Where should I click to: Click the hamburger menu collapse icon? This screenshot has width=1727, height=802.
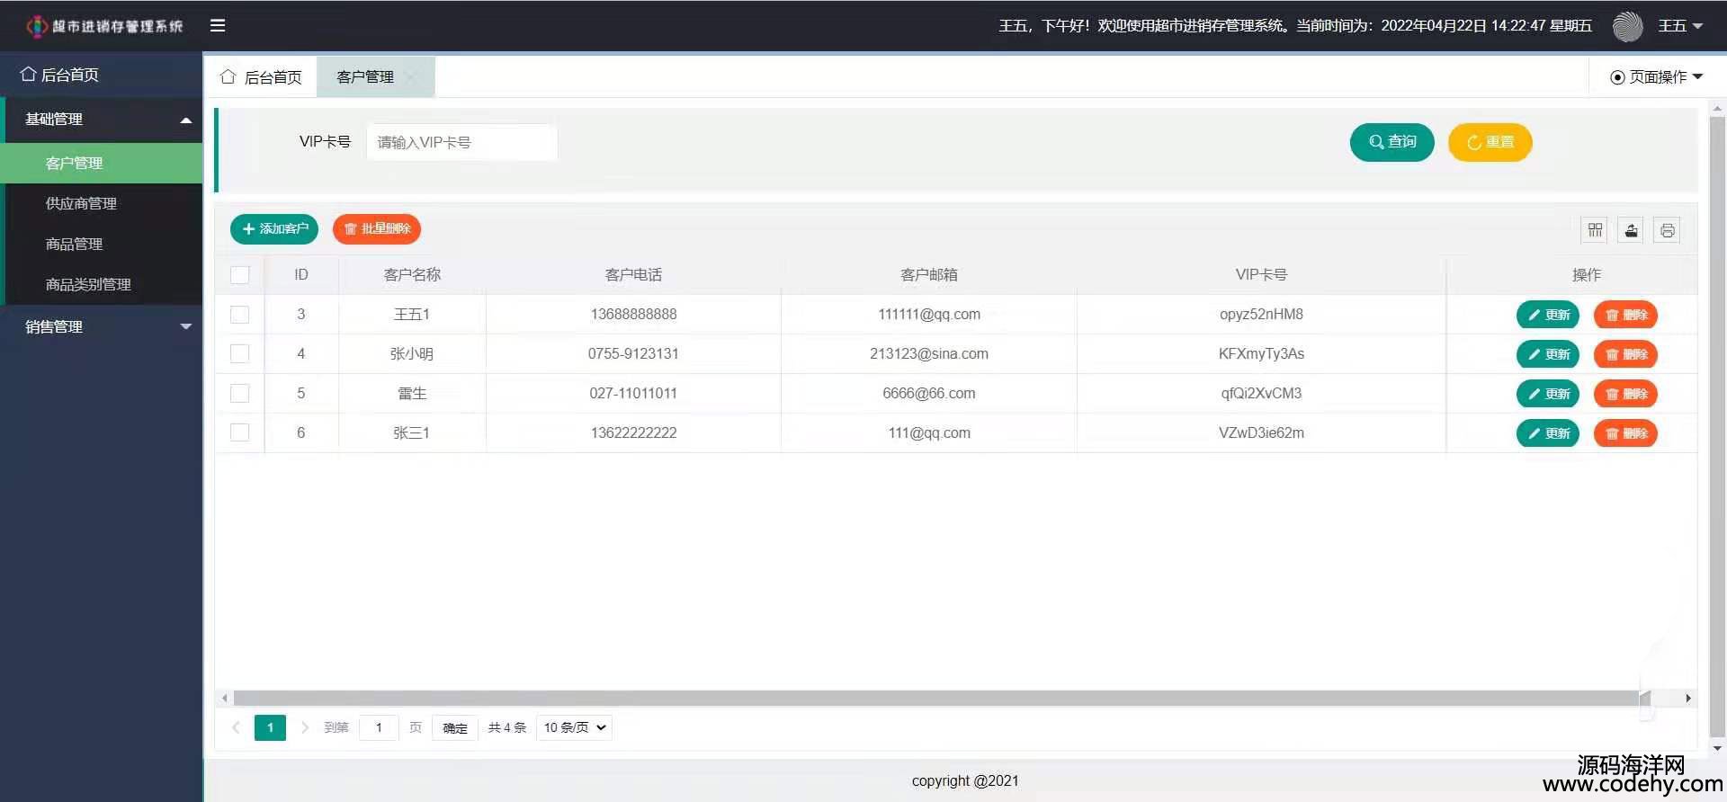(x=218, y=26)
